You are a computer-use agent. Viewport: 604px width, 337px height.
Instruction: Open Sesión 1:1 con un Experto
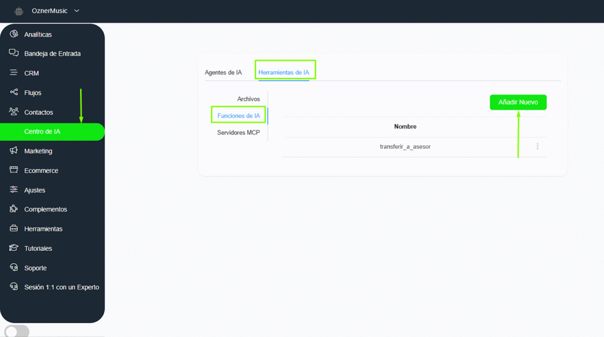pyautogui.click(x=61, y=287)
